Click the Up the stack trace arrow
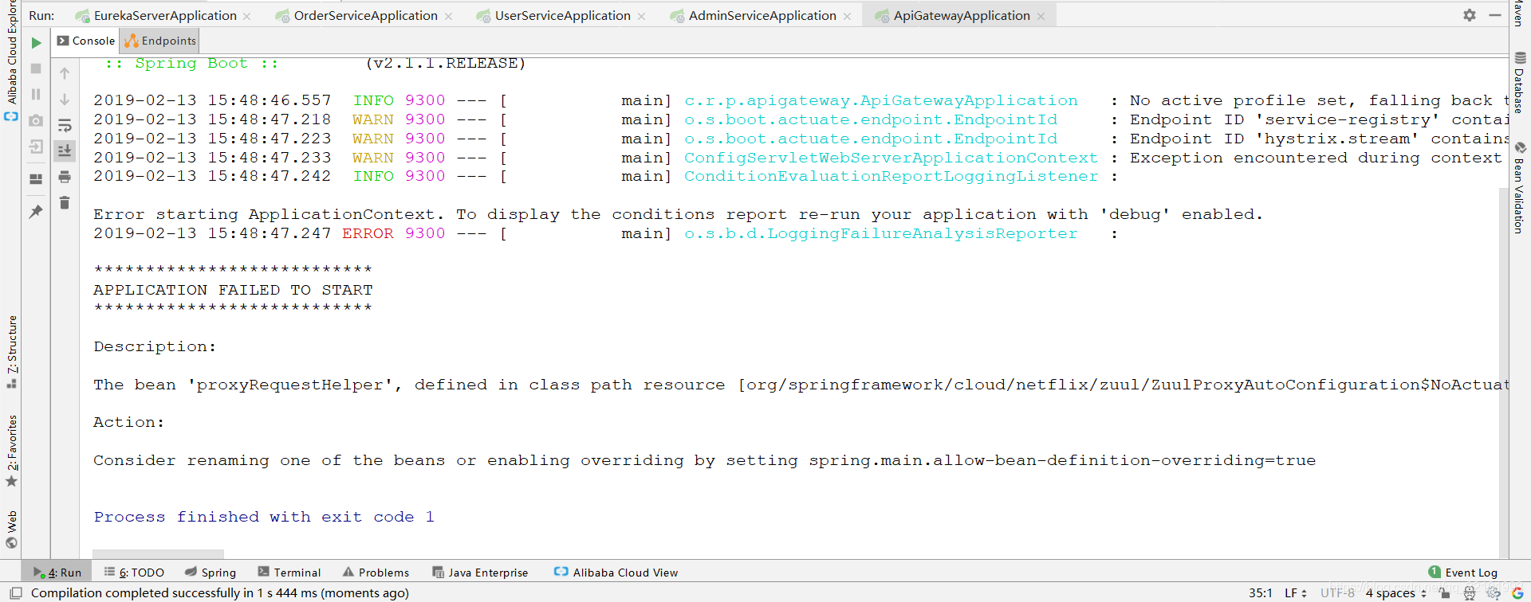The height and width of the screenshot is (602, 1531). [65, 73]
